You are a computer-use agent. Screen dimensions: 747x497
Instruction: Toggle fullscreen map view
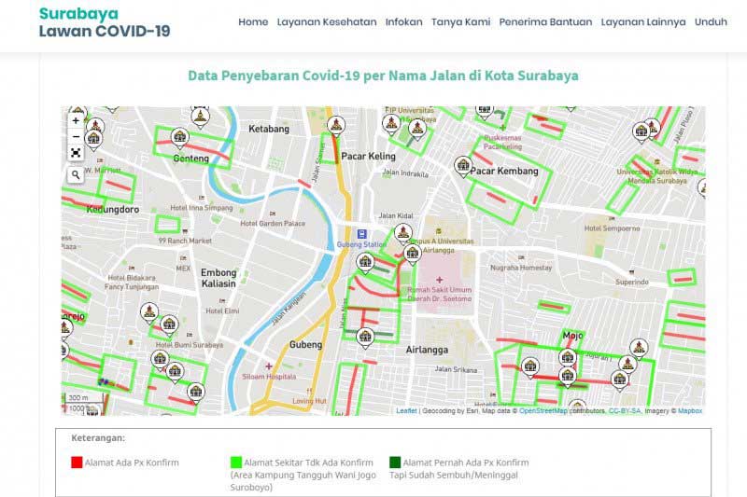[x=76, y=153]
